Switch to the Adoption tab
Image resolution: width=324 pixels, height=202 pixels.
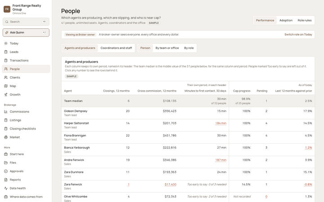click(286, 20)
